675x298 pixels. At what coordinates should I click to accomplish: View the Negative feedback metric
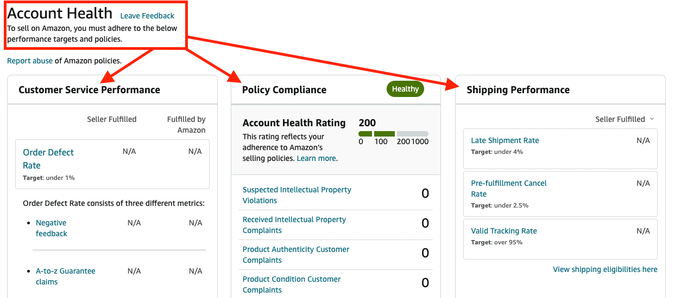[52, 228]
